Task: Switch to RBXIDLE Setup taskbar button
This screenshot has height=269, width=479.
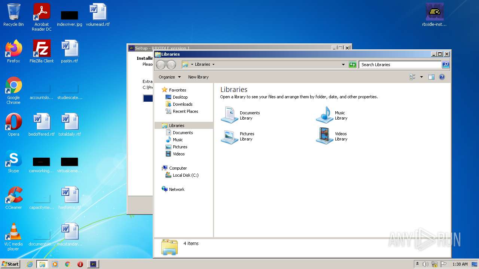Action: (x=93, y=264)
